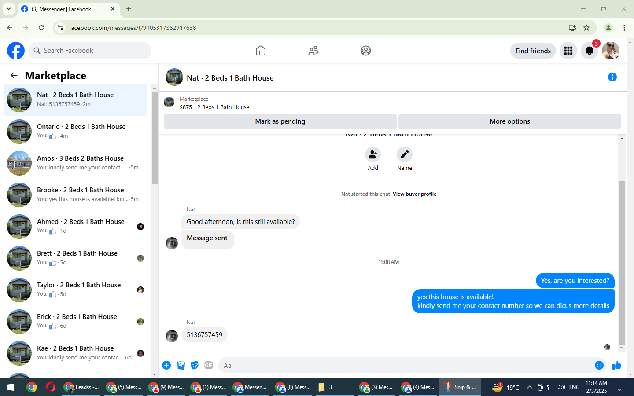Open the Chrome profile avatar
Viewport: 634px width, 396px height.
[608, 28]
